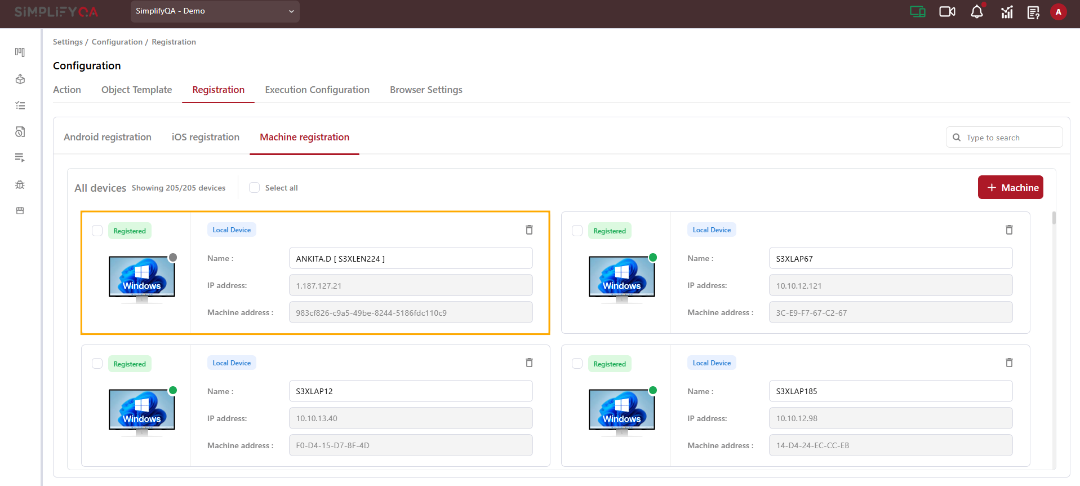This screenshot has height=486, width=1080.
Task: Click machine address F0-D4-15-D7-8F-4D
Action: [x=411, y=445]
